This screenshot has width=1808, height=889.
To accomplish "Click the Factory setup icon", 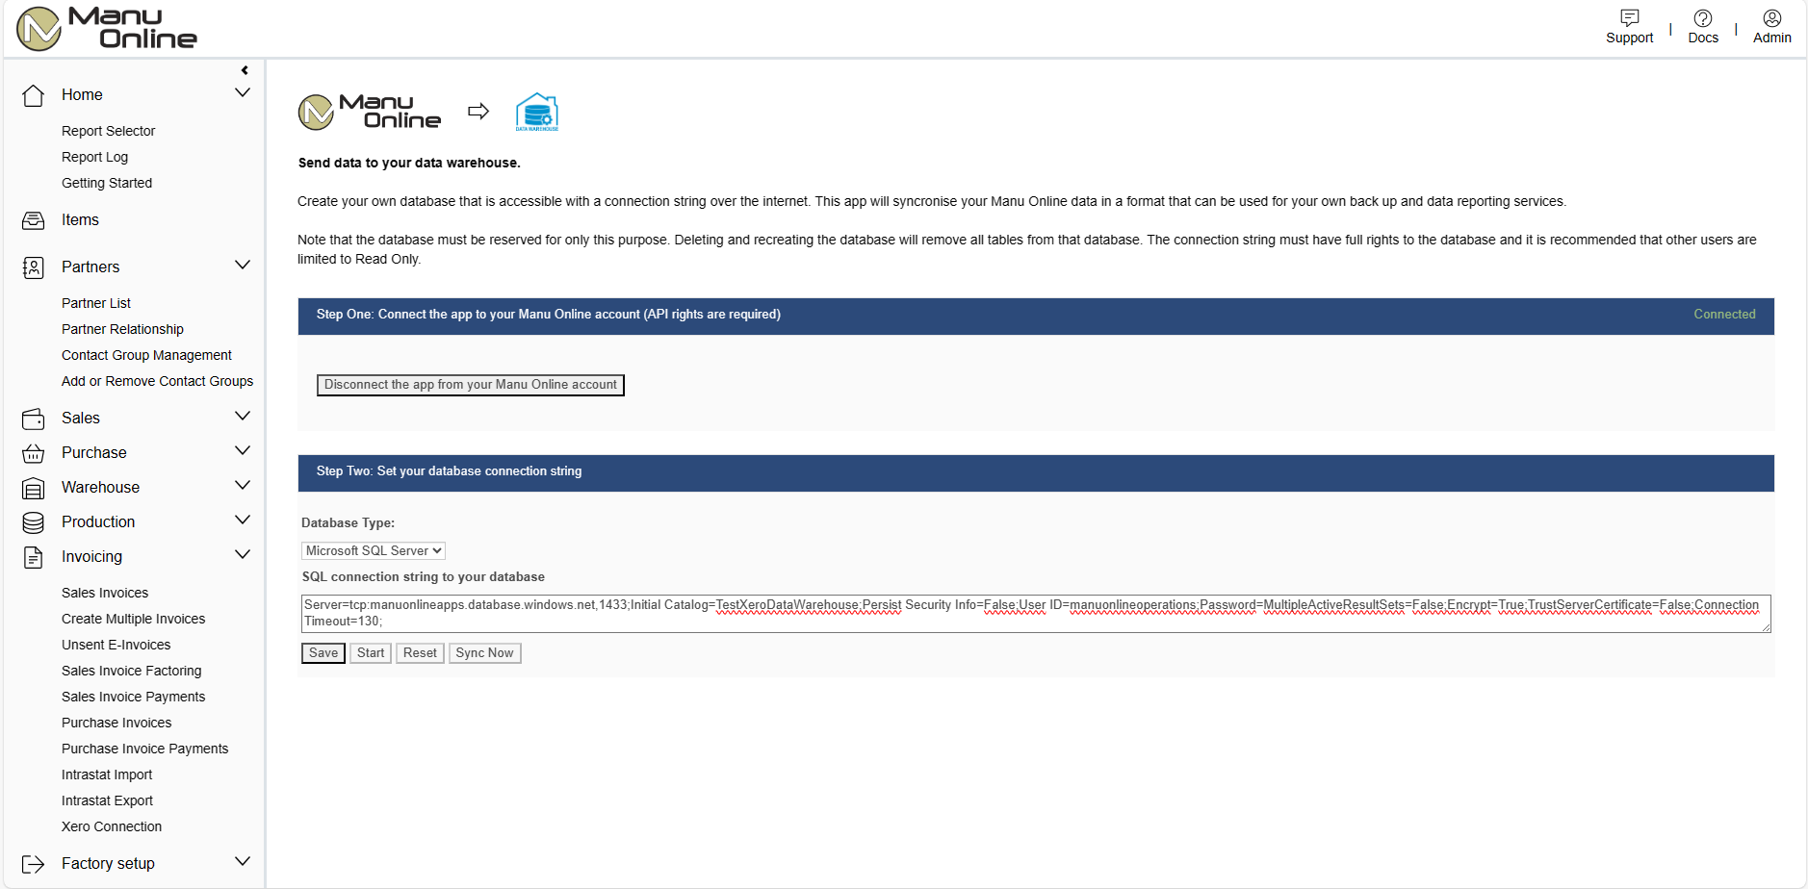I will point(33,864).
